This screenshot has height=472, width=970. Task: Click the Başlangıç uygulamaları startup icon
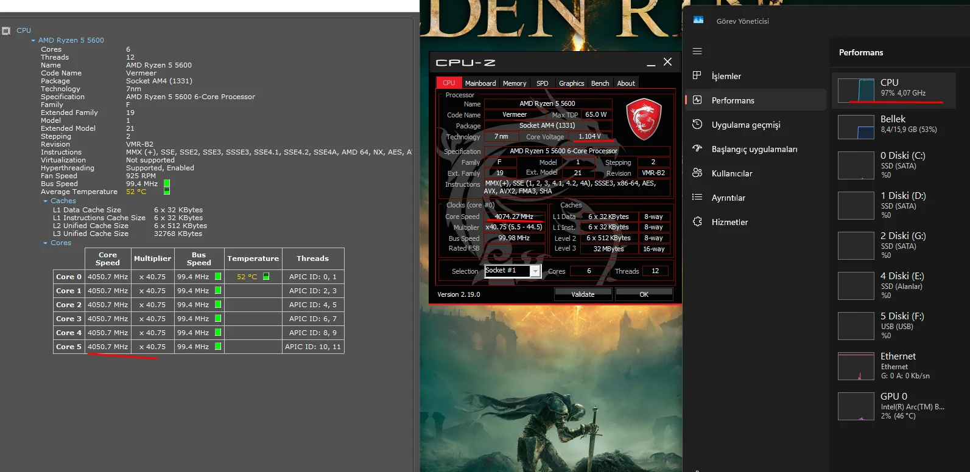pos(697,148)
